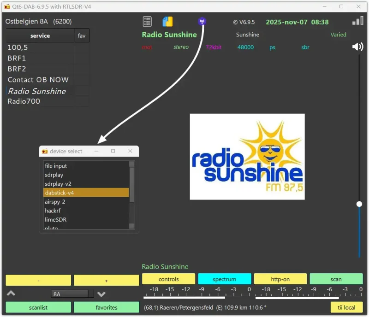Click the down chevron for next channel
This screenshot has width=369, height=317.
point(101,294)
